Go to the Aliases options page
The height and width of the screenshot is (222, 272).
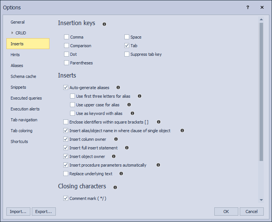click(x=17, y=66)
